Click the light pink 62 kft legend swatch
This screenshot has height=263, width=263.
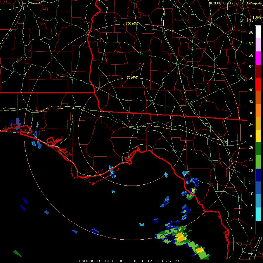point(258,45)
